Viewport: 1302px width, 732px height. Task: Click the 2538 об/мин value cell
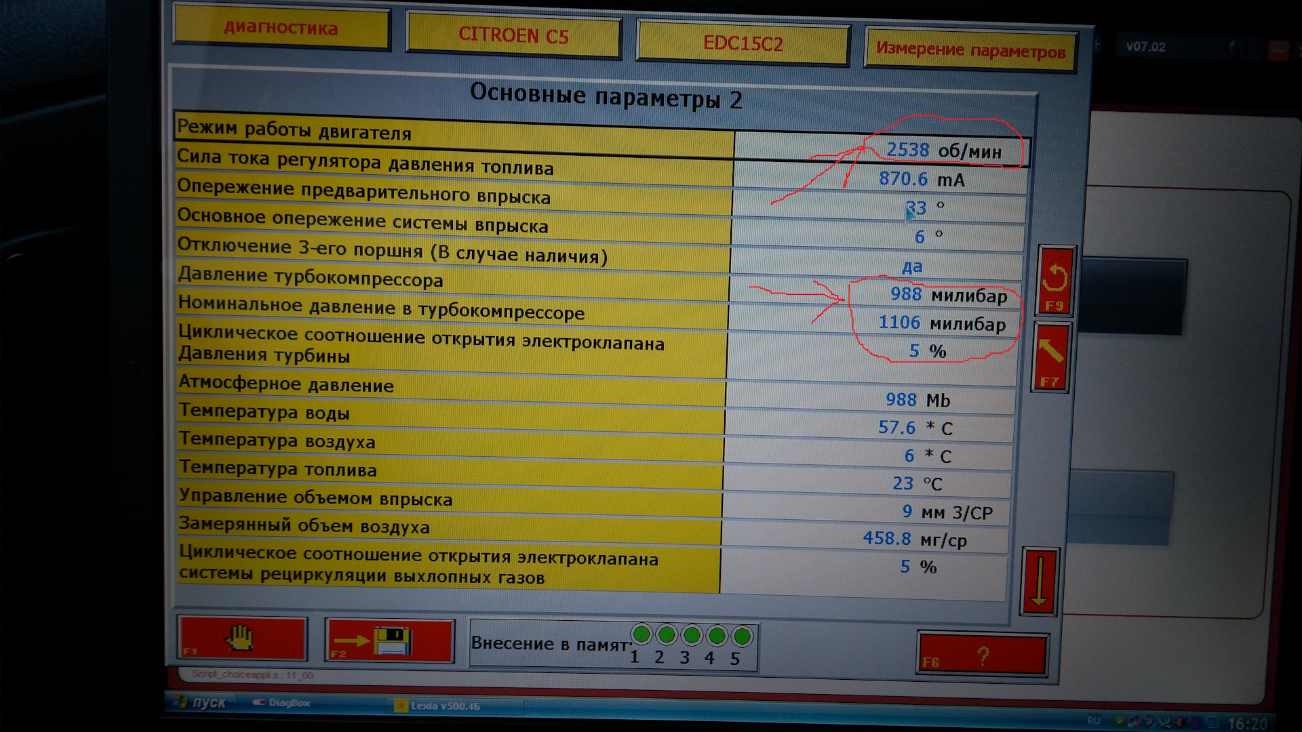(943, 150)
